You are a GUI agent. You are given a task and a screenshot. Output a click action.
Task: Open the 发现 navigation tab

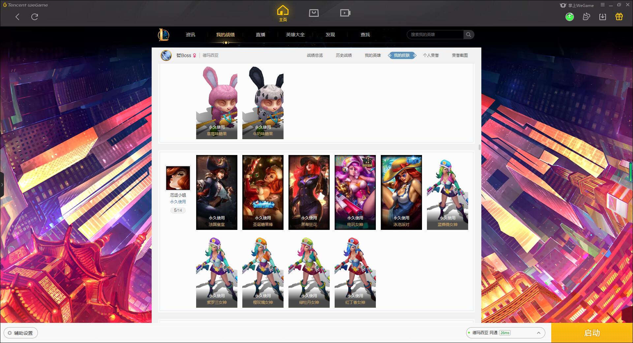330,35
